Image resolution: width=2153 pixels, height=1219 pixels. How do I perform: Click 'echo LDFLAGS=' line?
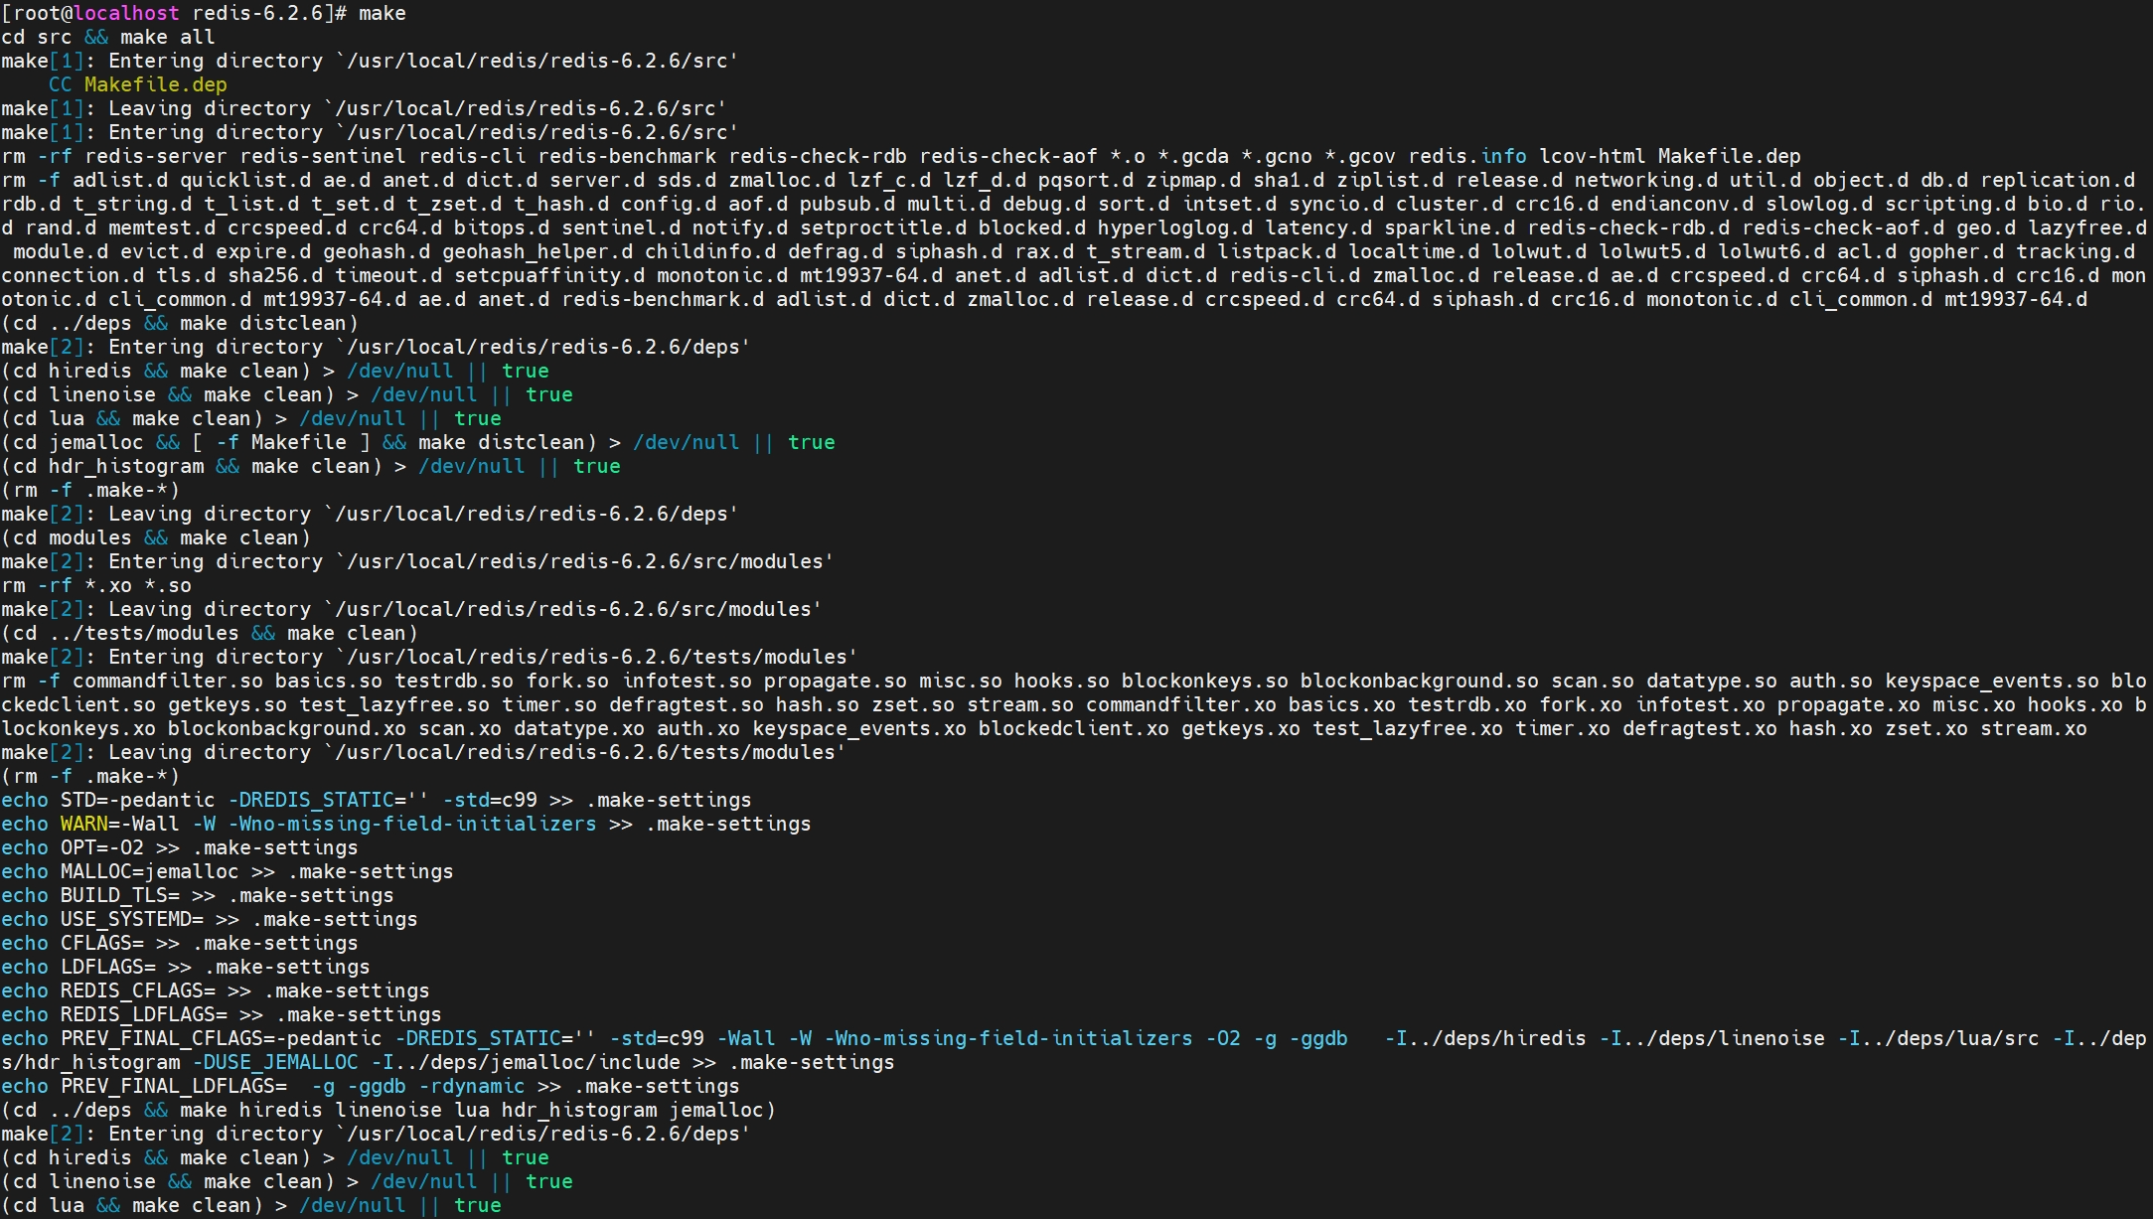pos(186,967)
